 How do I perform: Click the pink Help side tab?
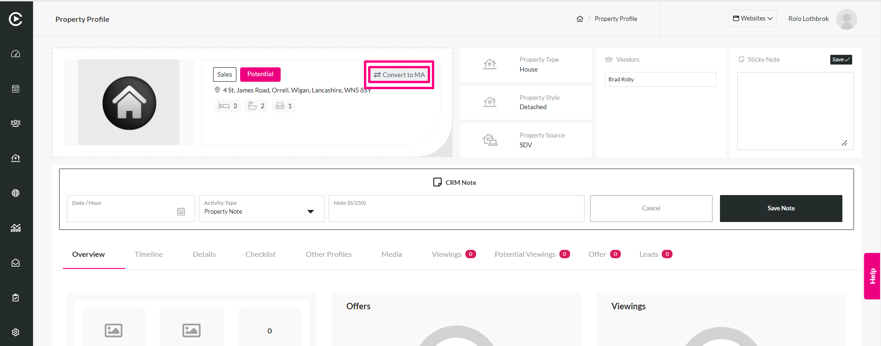pyautogui.click(x=872, y=276)
